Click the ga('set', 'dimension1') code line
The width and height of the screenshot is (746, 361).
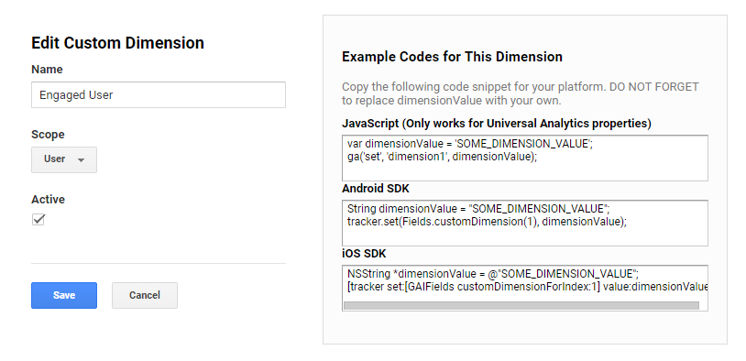point(442,157)
